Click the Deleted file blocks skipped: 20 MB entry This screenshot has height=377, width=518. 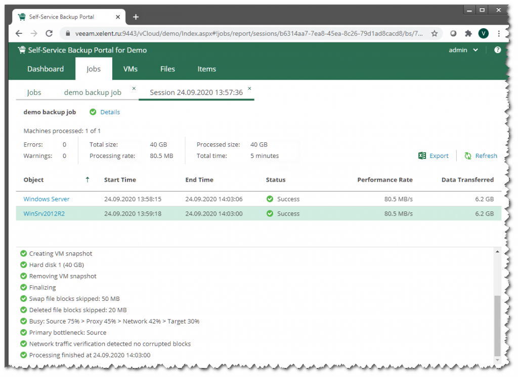(78, 310)
